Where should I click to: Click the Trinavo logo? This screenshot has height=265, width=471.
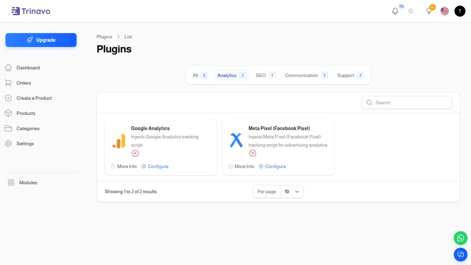[x=31, y=11]
